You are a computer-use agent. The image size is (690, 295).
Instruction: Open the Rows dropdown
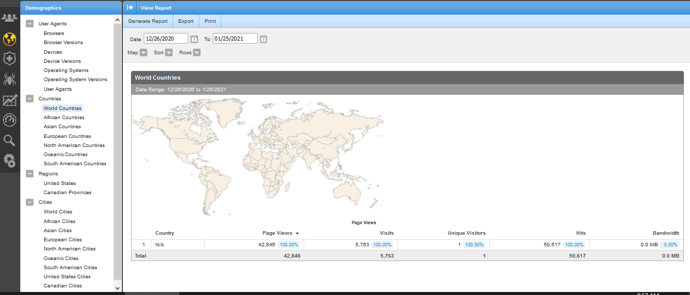(196, 53)
